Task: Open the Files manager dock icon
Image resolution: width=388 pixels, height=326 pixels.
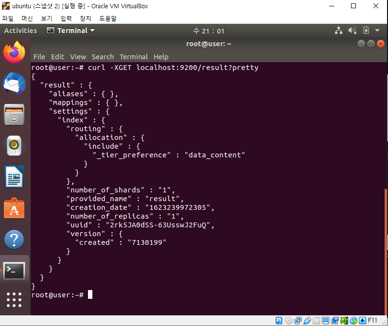Action: click(14, 115)
